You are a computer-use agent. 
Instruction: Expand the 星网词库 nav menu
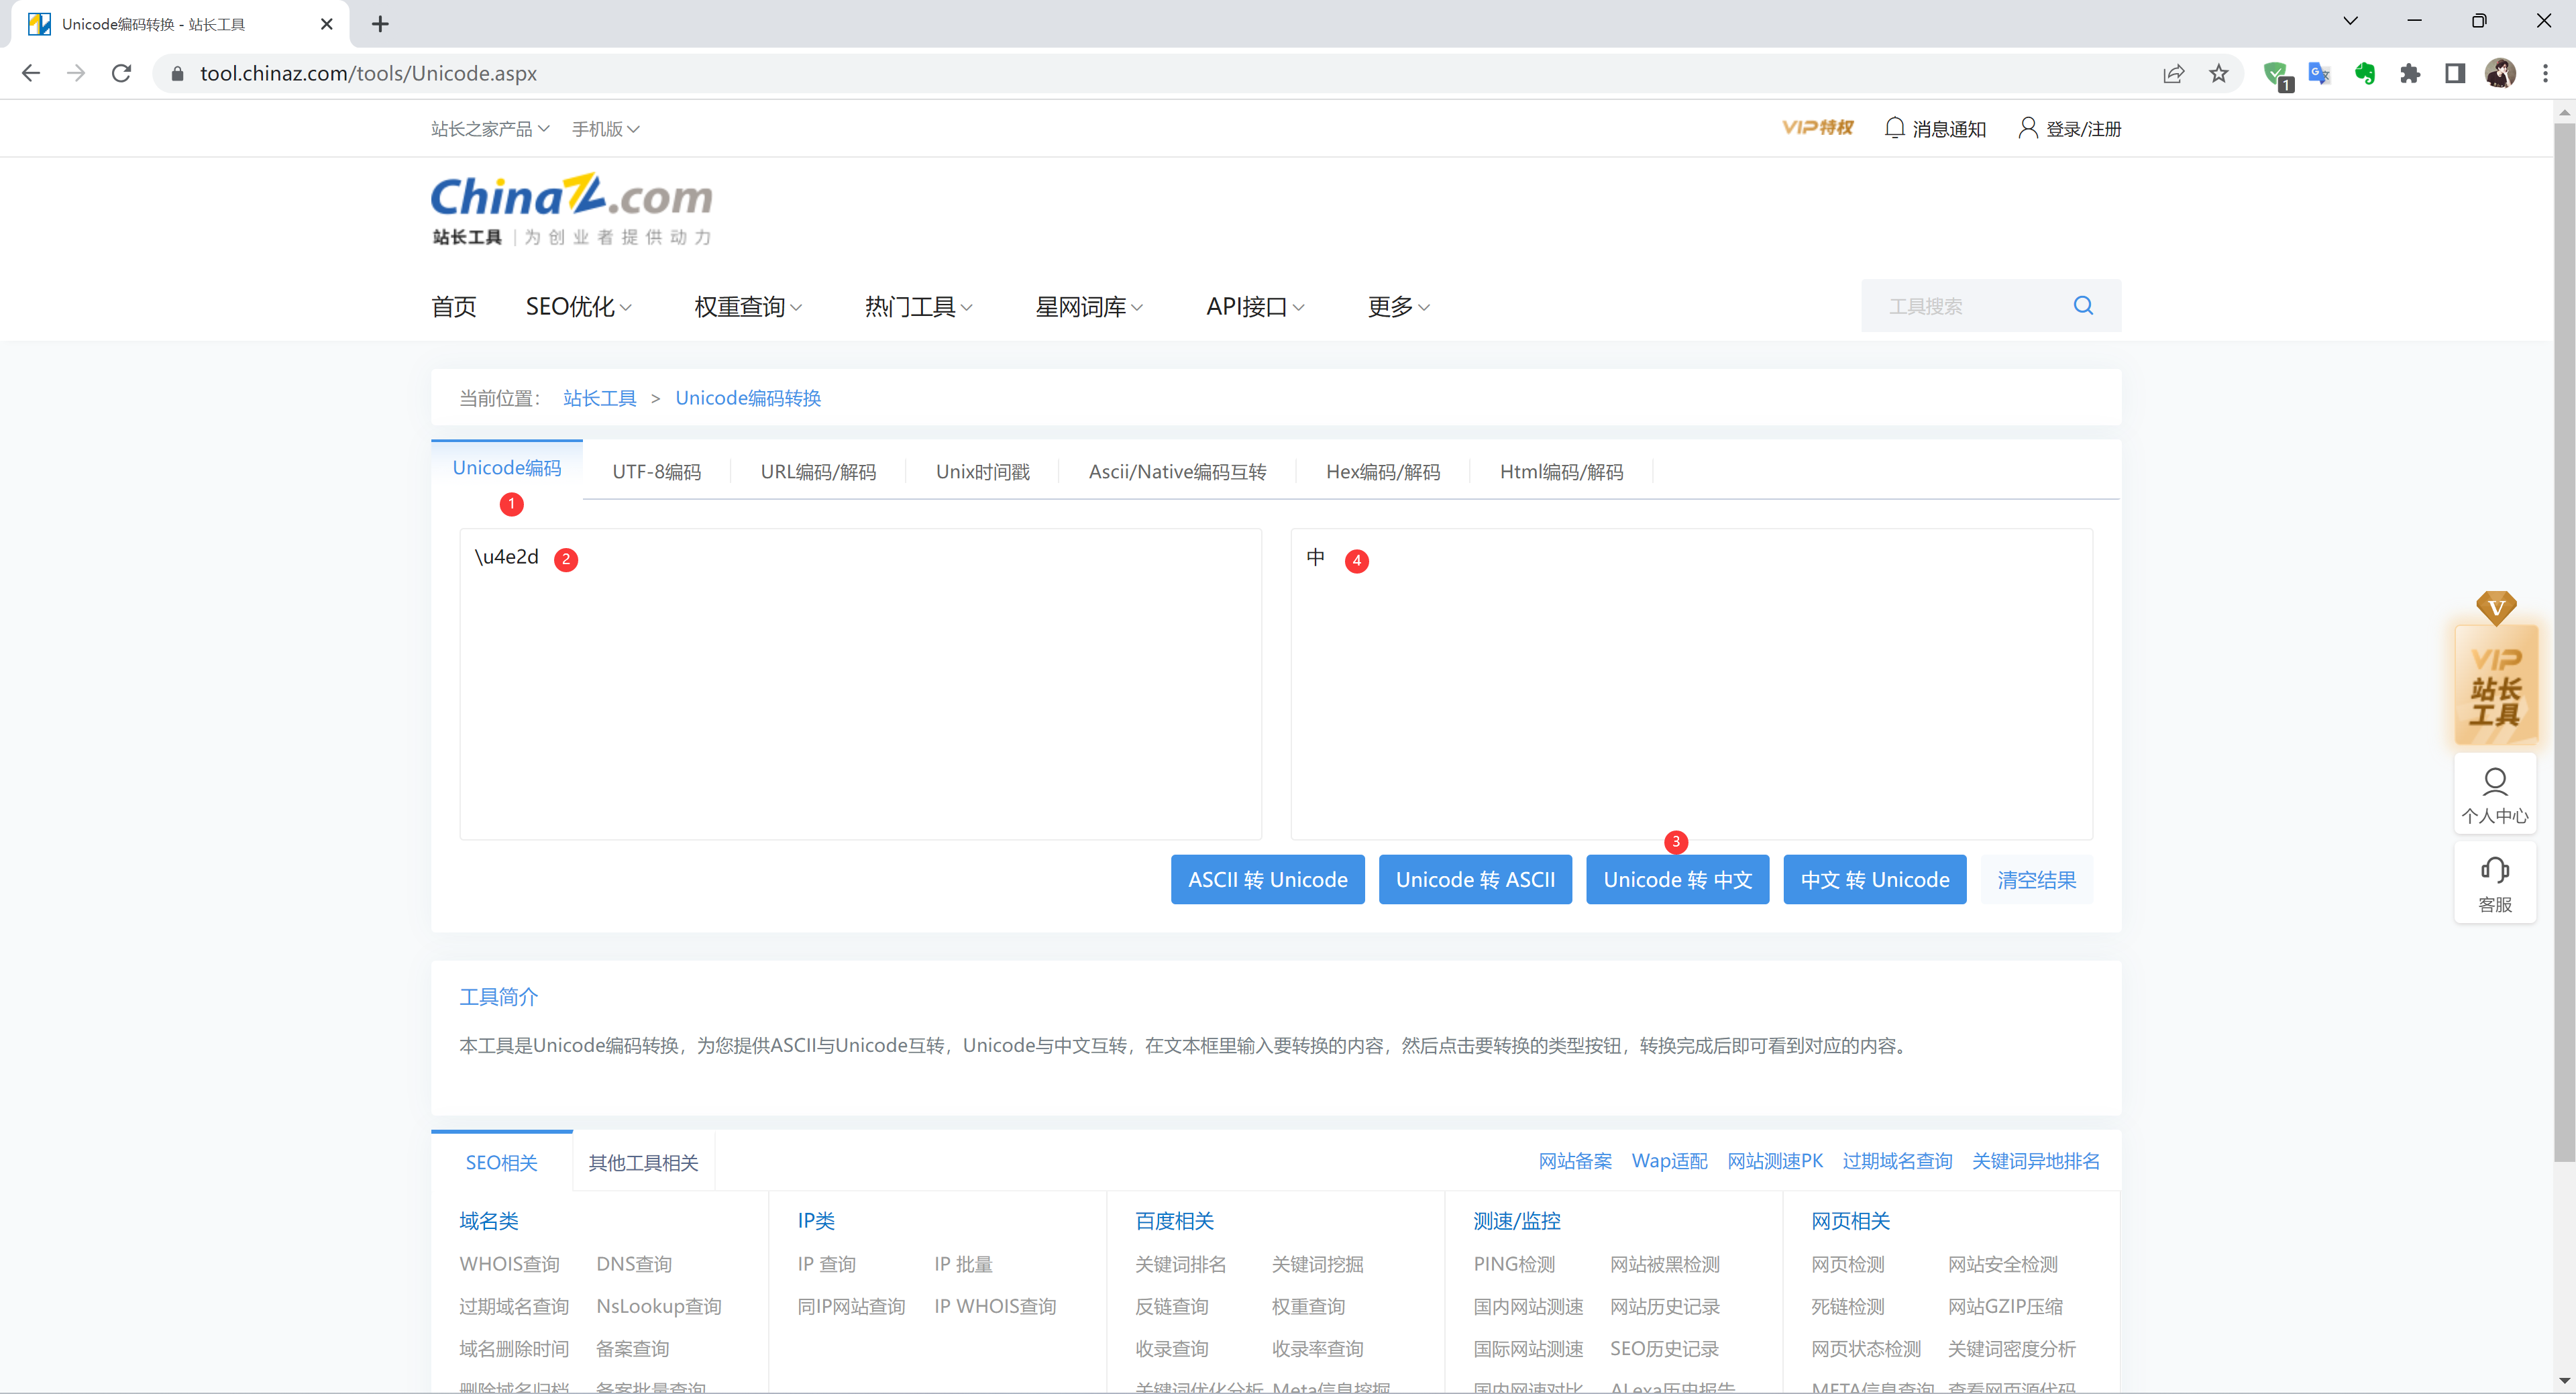click(1089, 306)
